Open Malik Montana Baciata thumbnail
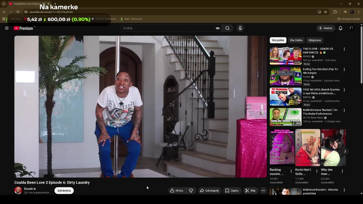 (x=286, y=117)
